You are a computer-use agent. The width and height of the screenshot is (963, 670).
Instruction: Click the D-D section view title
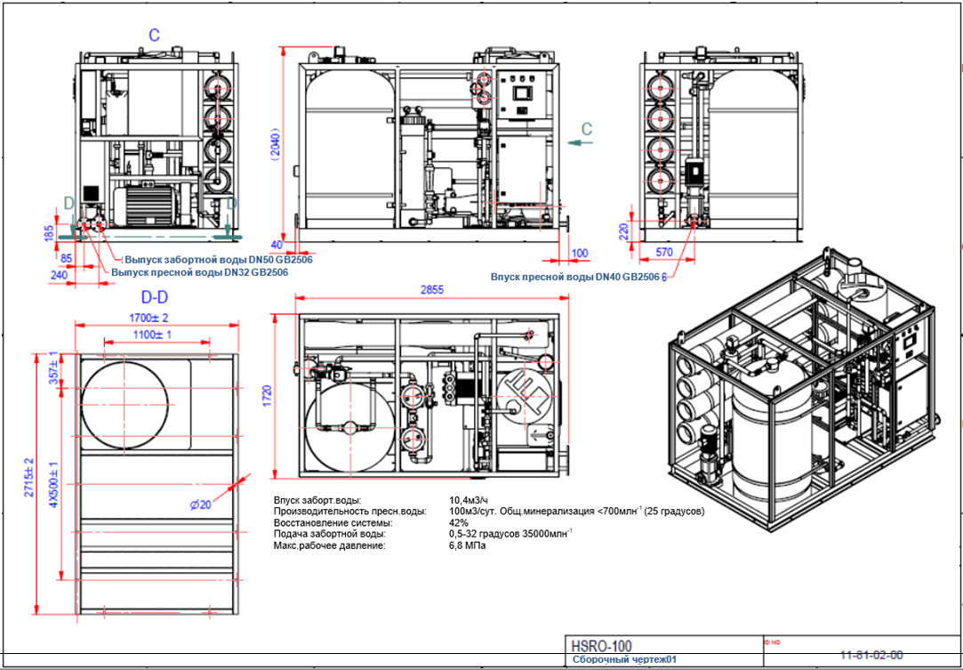point(154,296)
